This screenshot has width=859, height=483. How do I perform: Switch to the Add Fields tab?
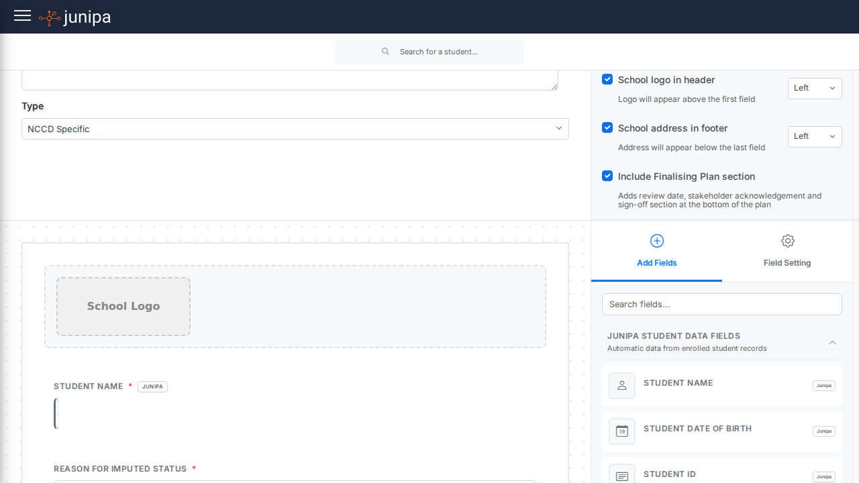(656, 252)
